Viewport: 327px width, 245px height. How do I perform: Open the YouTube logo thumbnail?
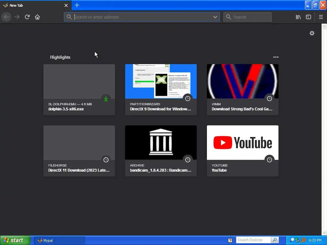[243, 143]
